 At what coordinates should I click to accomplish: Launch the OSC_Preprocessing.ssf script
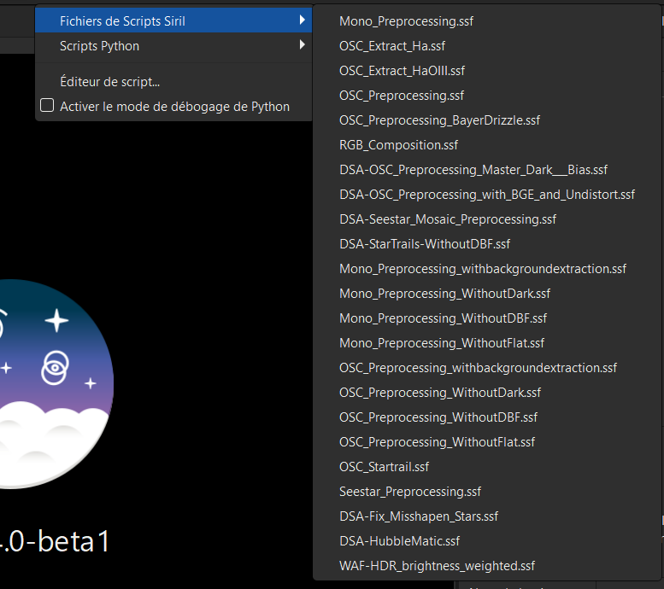coord(402,95)
